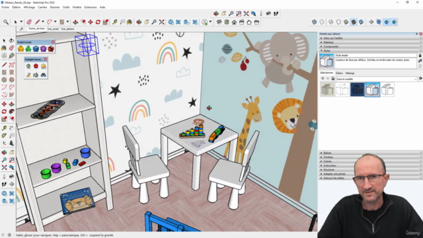Open the user account sign-in icon
Viewport: 423px width, 238px height.
coord(205,22)
